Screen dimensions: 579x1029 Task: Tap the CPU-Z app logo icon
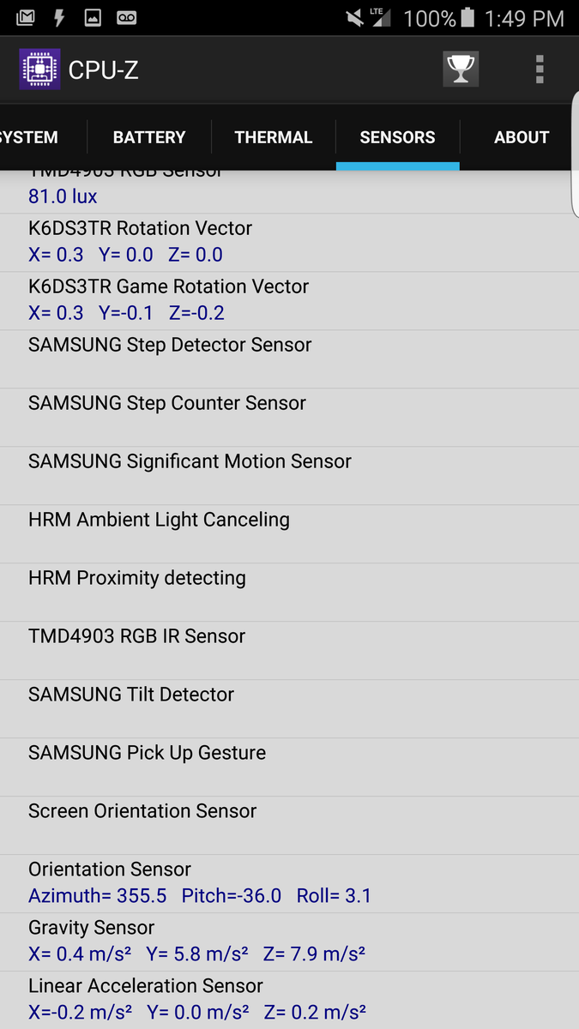click(x=39, y=69)
